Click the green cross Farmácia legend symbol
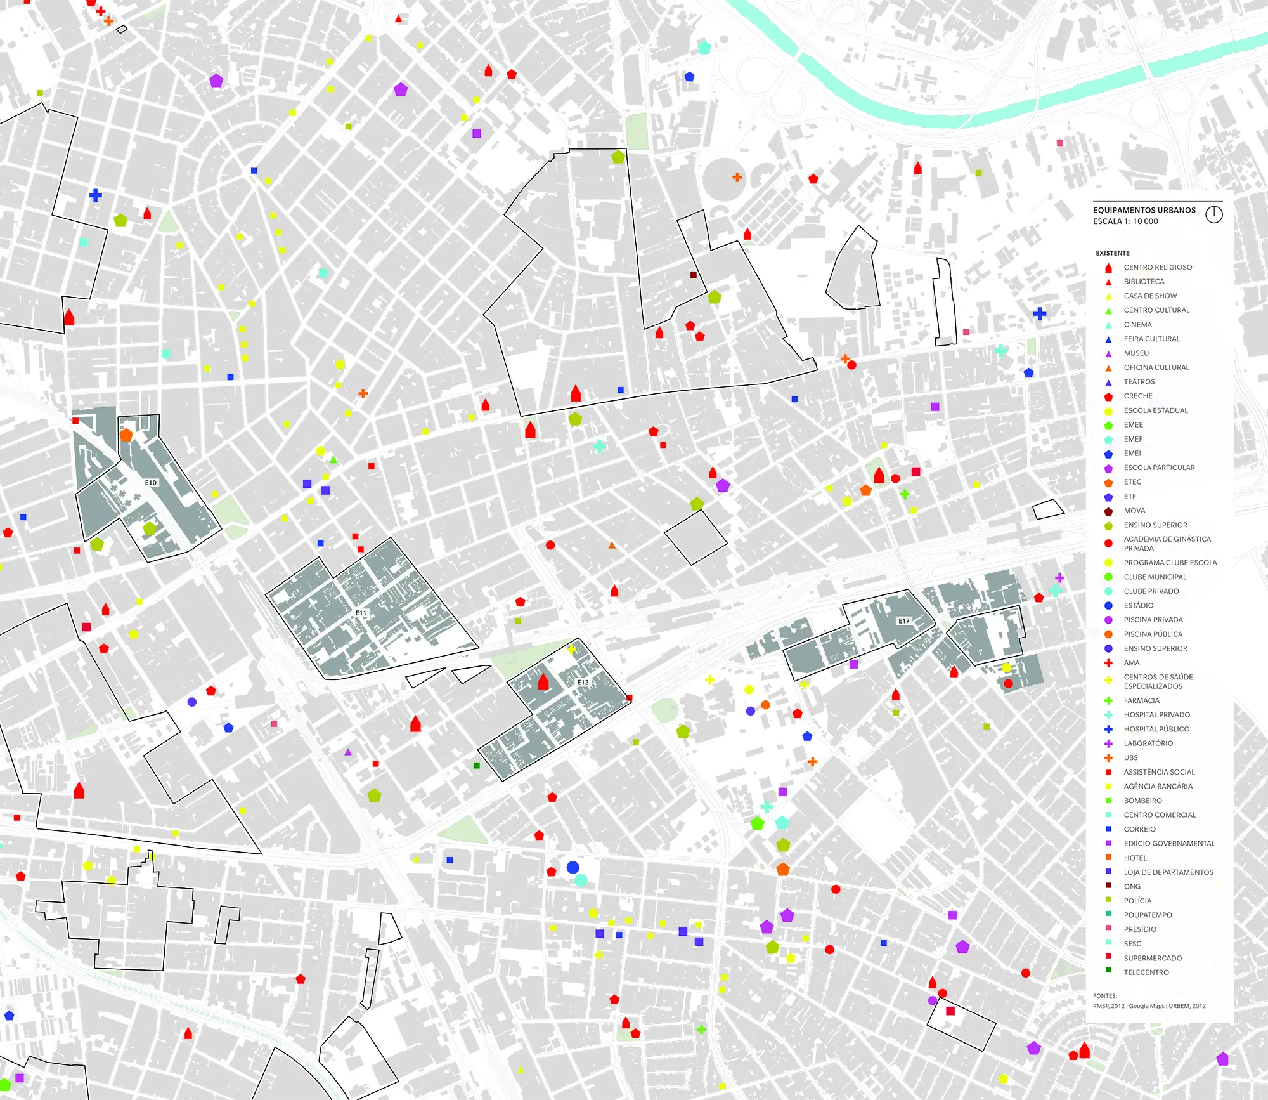Screen dimensions: 1268x1100 (1108, 700)
